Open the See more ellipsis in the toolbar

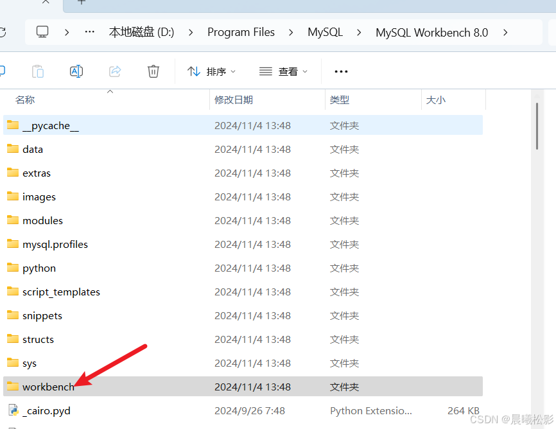(x=341, y=71)
